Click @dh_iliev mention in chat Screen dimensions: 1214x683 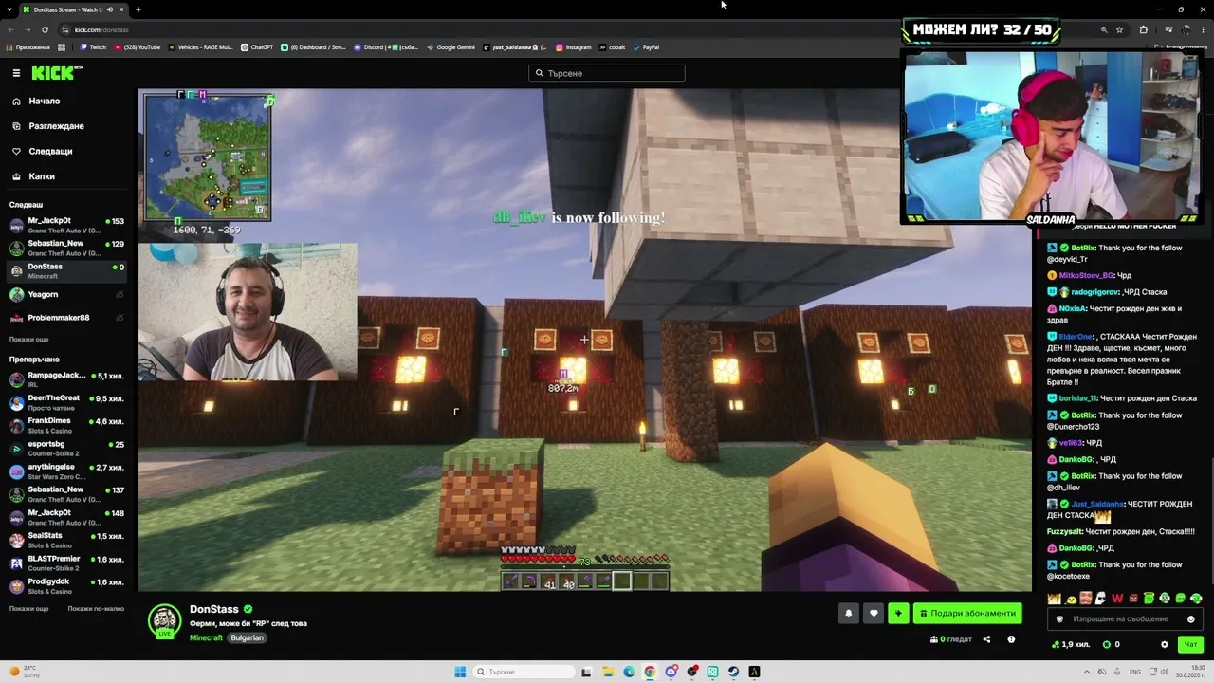(1064, 488)
